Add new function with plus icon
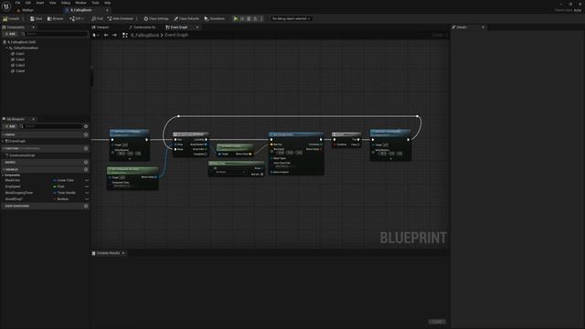The image size is (585, 329). [86, 148]
